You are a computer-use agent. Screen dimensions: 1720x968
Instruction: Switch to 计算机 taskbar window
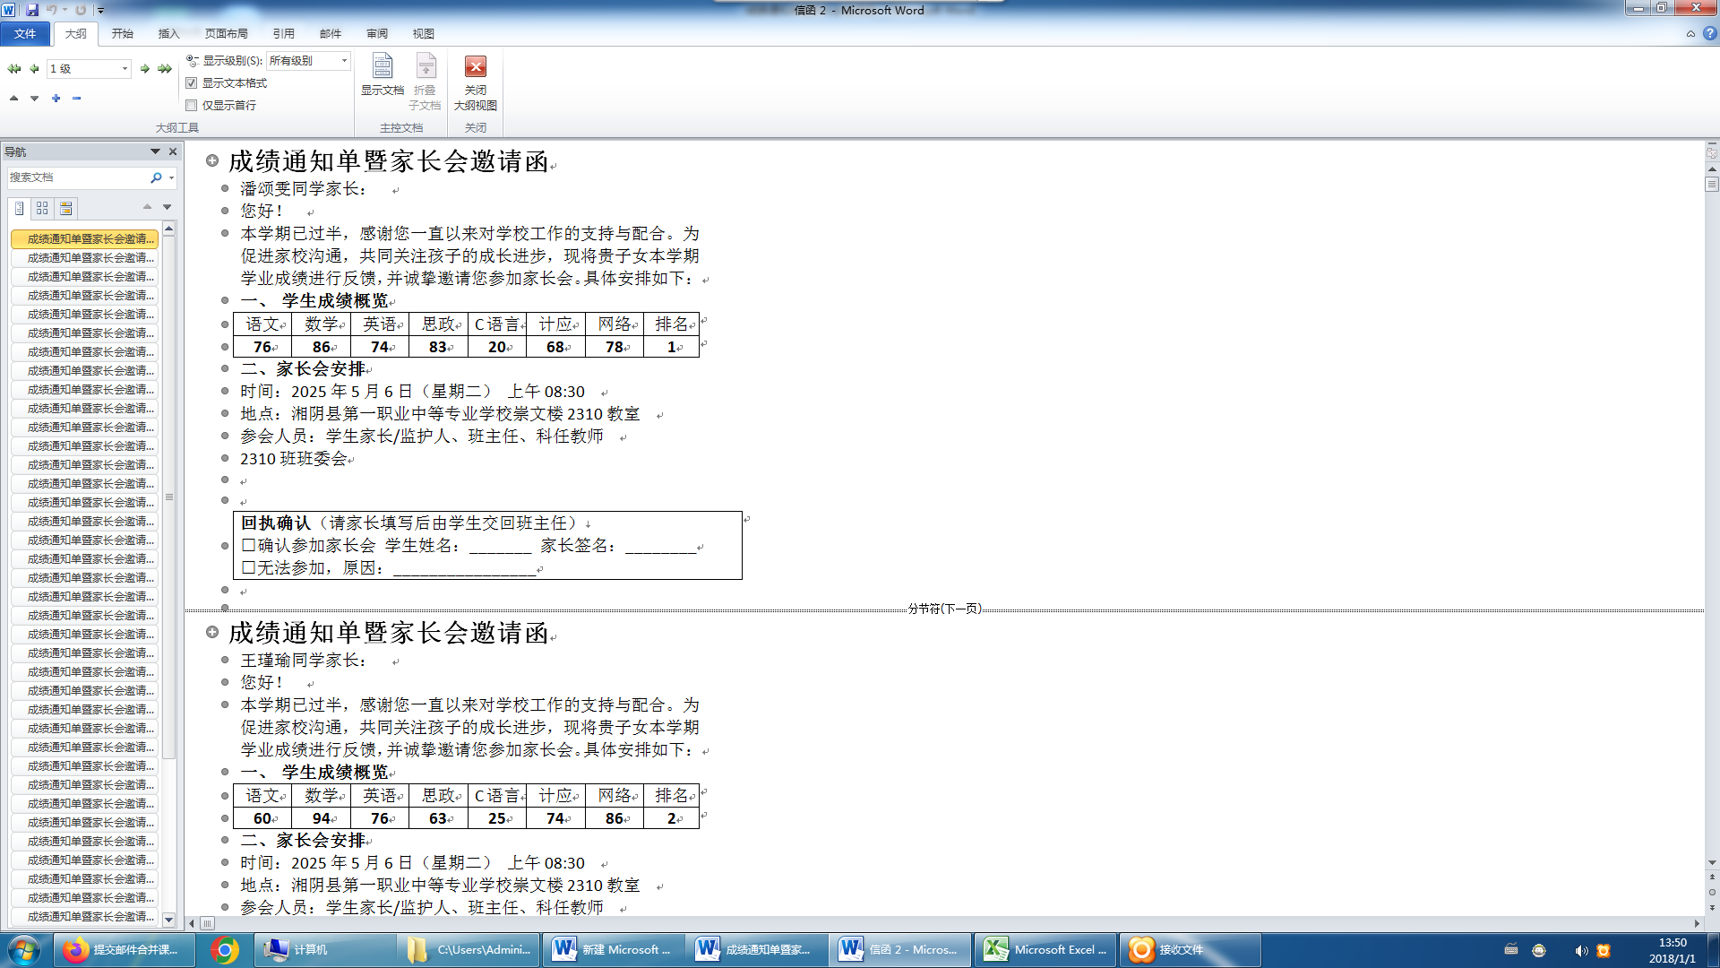[x=326, y=949]
